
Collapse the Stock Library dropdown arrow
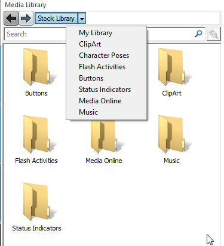(82, 19)
